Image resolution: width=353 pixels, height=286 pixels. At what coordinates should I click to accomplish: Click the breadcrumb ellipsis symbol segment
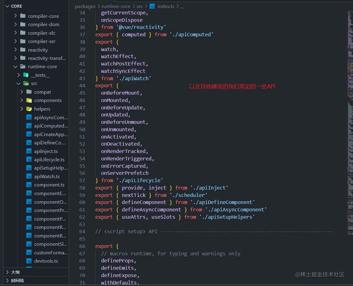(x=182, y=7)
